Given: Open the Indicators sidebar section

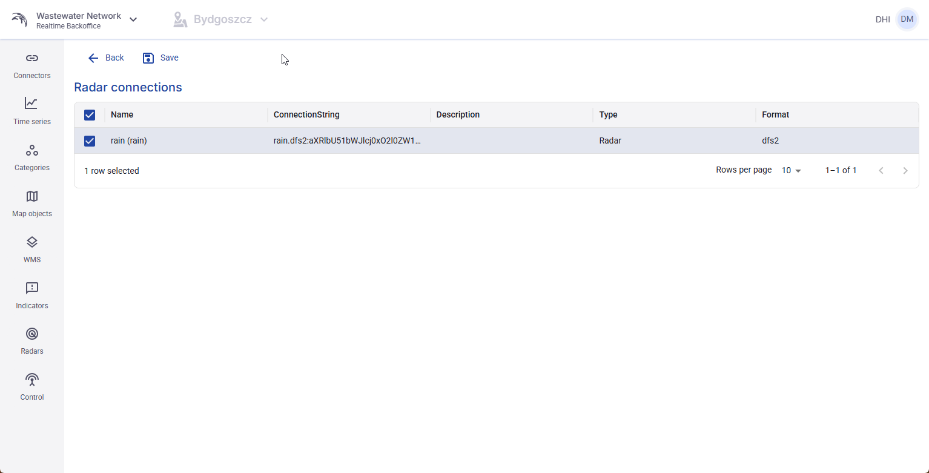Looking at the screenshot, I should (x=32, y=296).
